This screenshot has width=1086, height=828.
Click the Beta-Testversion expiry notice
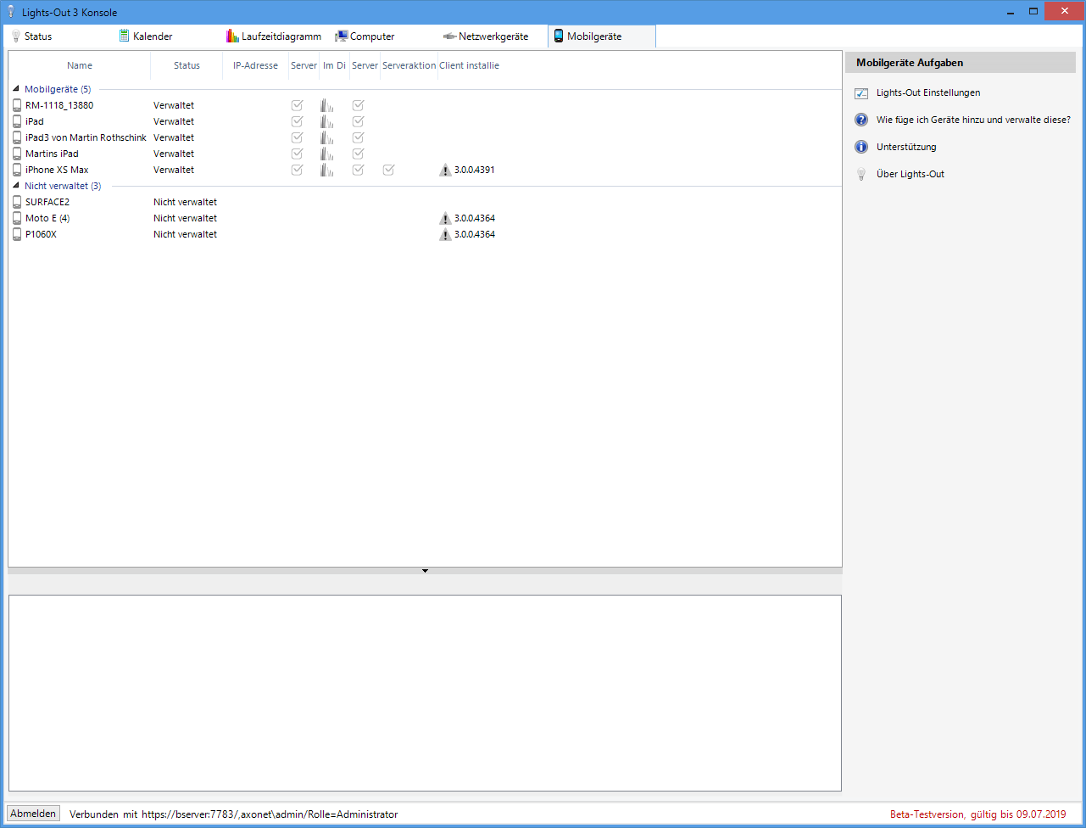pyautogui.click(x=978, y=814)
